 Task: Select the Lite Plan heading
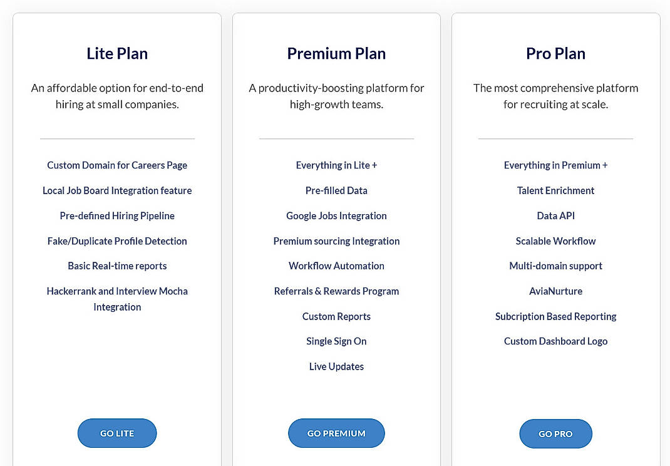click(116, 53)
